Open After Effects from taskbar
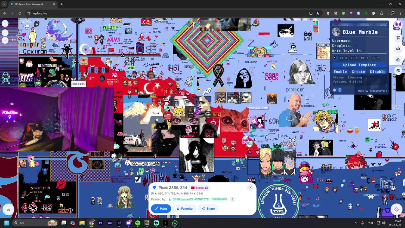The image size is (405, 228). click(x=110, y=223)
